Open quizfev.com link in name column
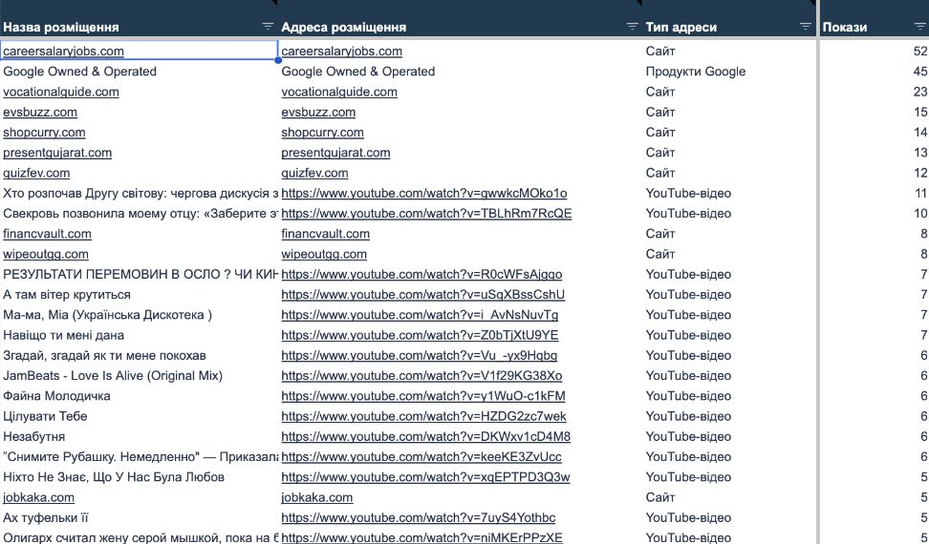 [x=36, y=173]
